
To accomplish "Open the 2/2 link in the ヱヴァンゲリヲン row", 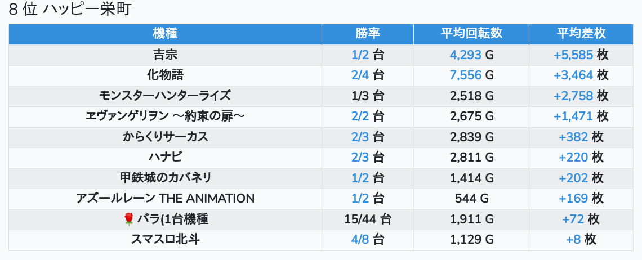I will pos(360,116).
